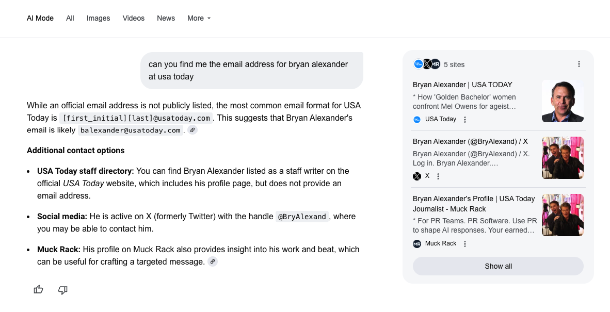Switch to the News tab

[166, 18]
